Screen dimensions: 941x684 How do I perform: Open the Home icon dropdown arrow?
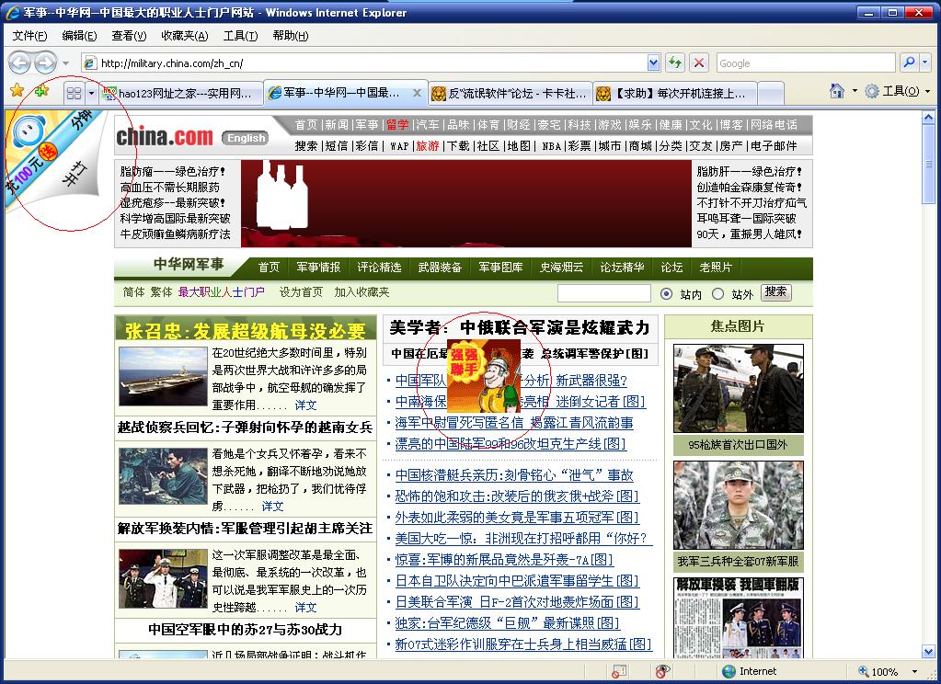[x=855, y=91]
